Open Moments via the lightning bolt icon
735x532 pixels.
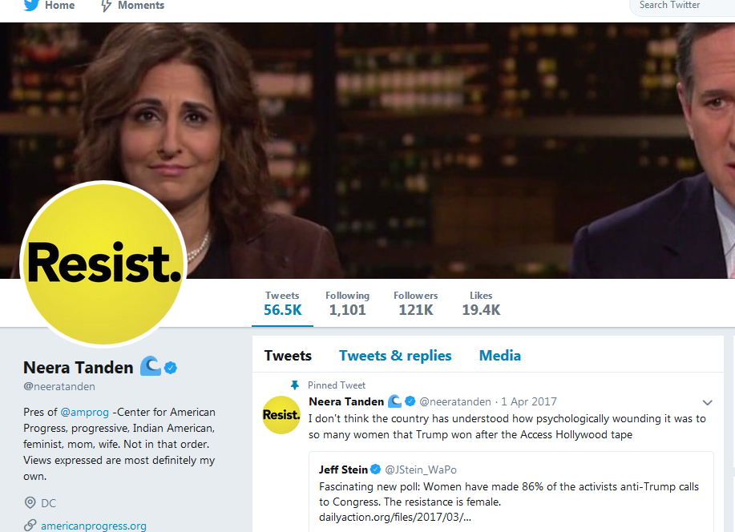(x=107, y=6)
